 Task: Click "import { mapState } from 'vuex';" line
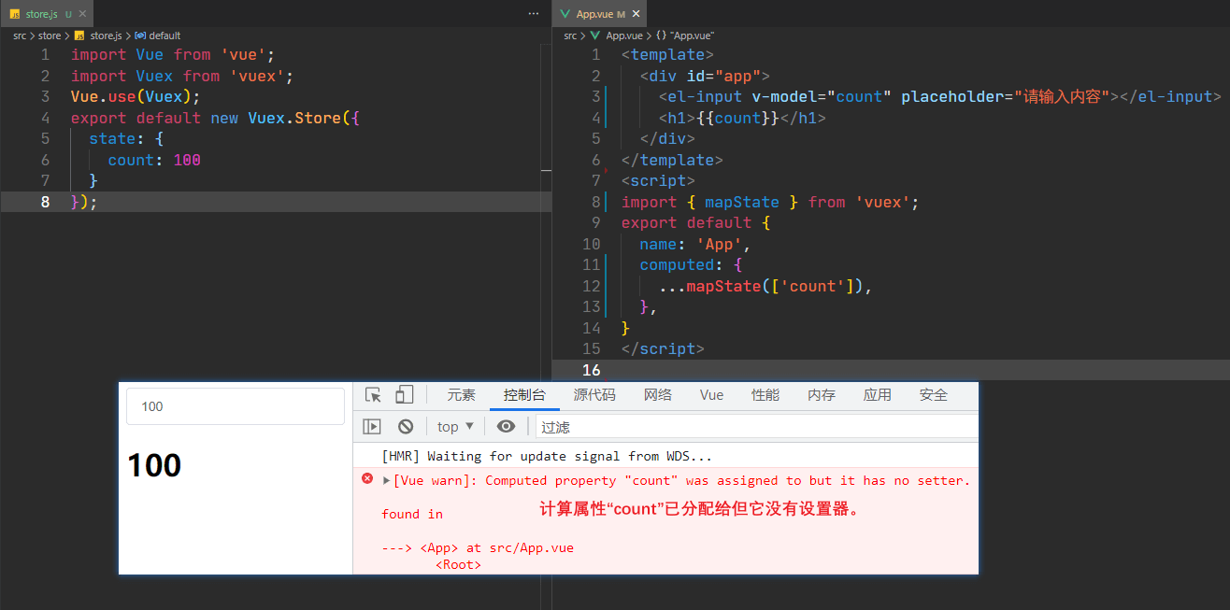770,202
